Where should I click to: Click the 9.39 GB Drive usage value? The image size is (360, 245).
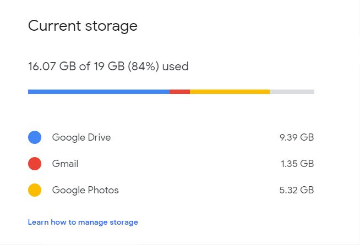click(x=297, y=137)
